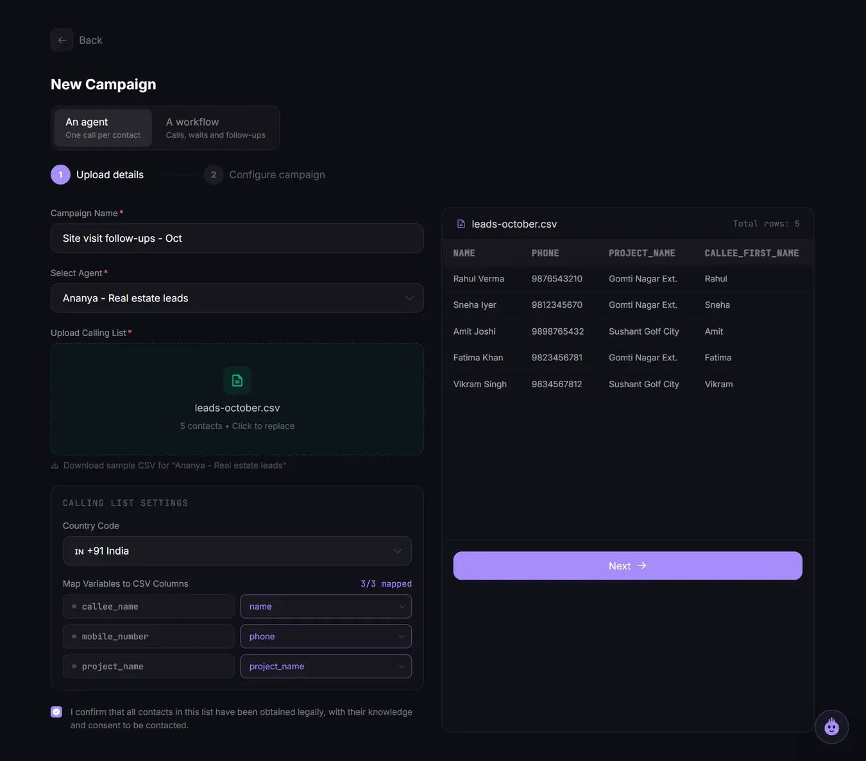
Task: Click the PHONE column header
Action: (x=545, y=253)
